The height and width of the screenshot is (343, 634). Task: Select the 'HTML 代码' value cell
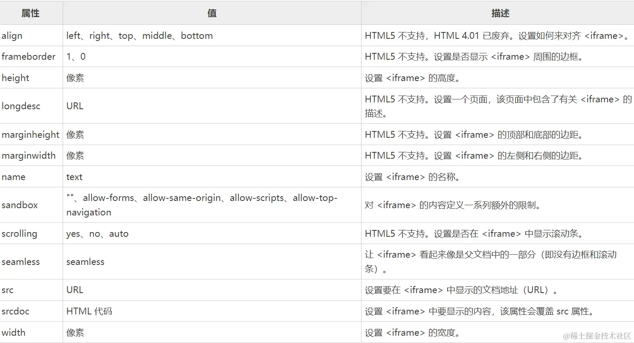click(89, 311)
